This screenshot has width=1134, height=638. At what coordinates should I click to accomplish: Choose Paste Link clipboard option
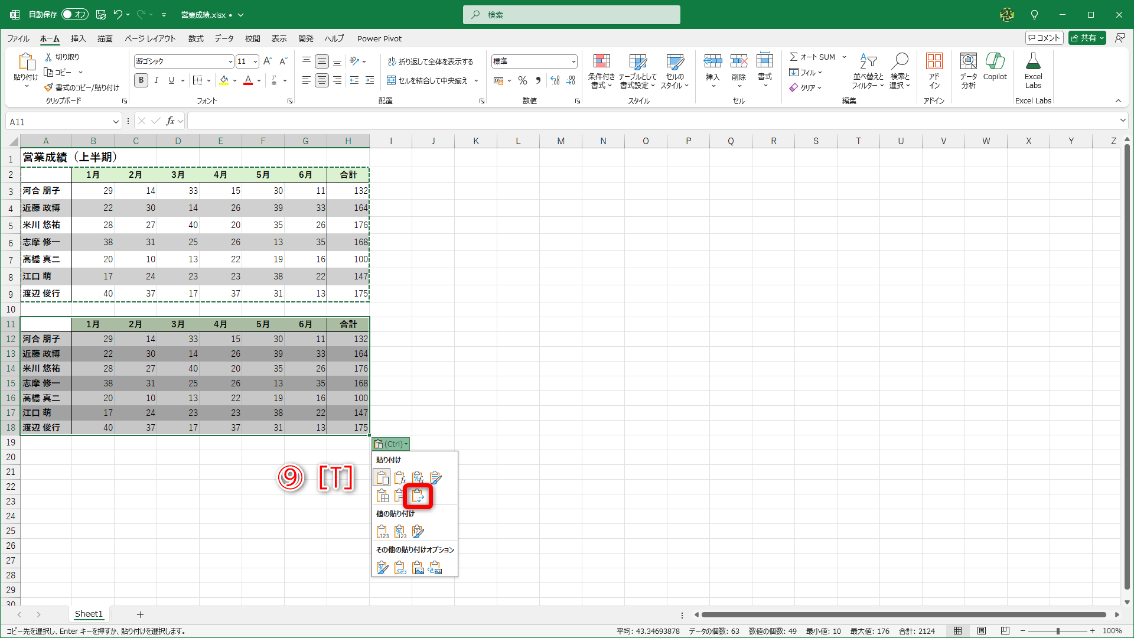(x=400, y=568)
